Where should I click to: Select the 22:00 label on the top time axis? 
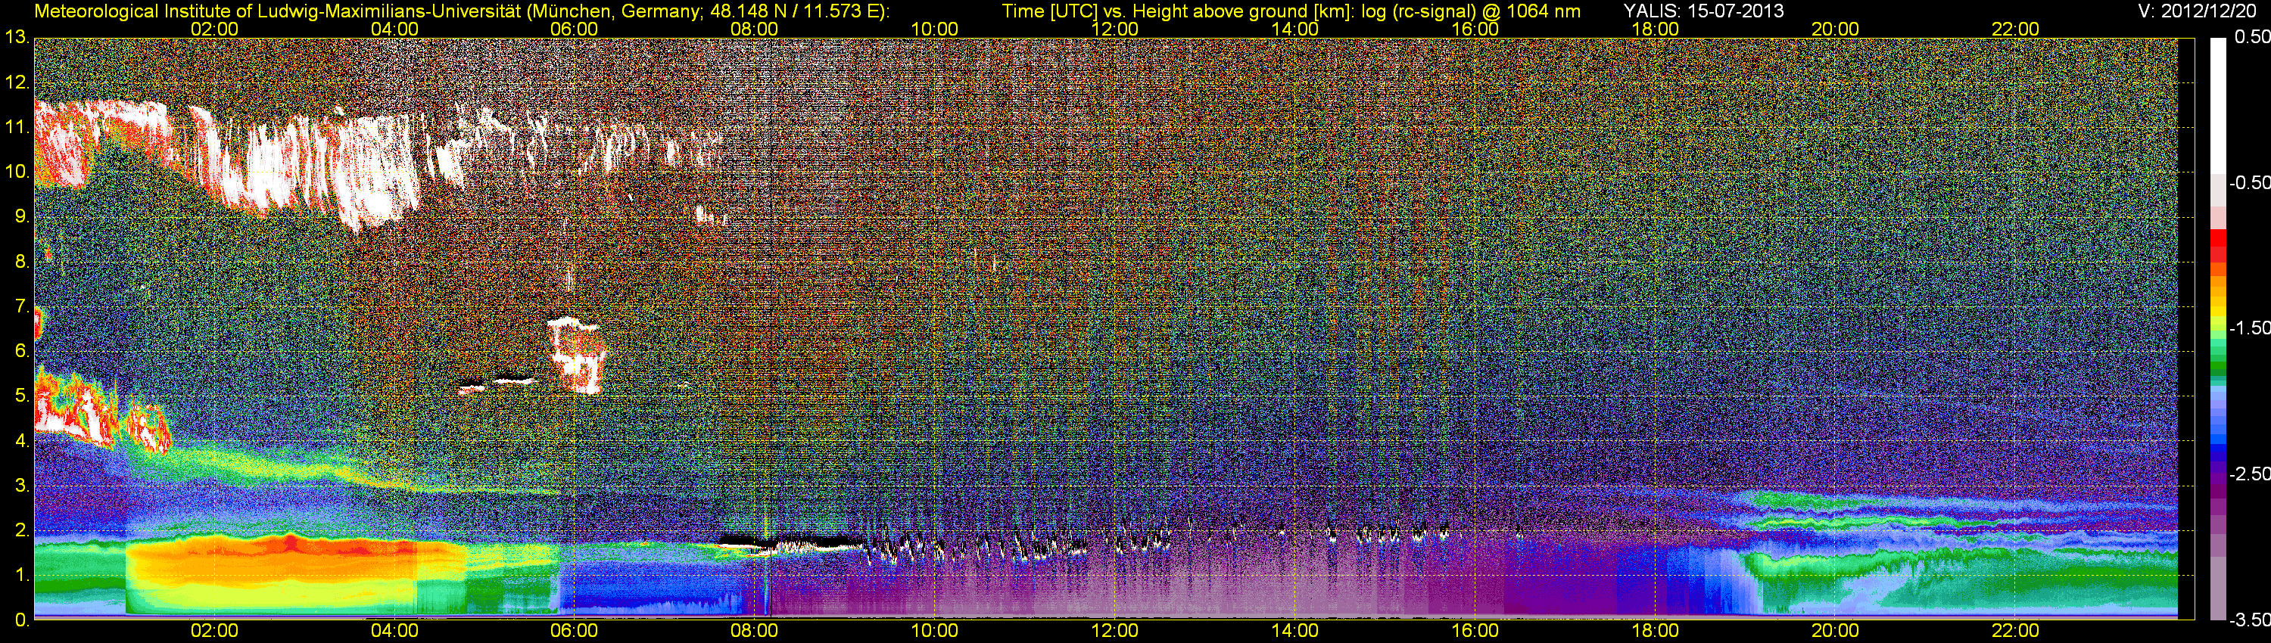point(2015,29)
